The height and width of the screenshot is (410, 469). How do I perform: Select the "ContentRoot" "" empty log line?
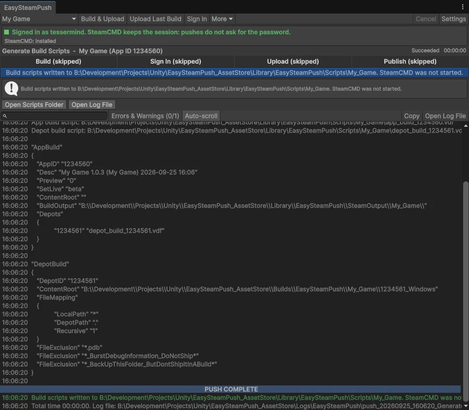[x=231, y=197]
